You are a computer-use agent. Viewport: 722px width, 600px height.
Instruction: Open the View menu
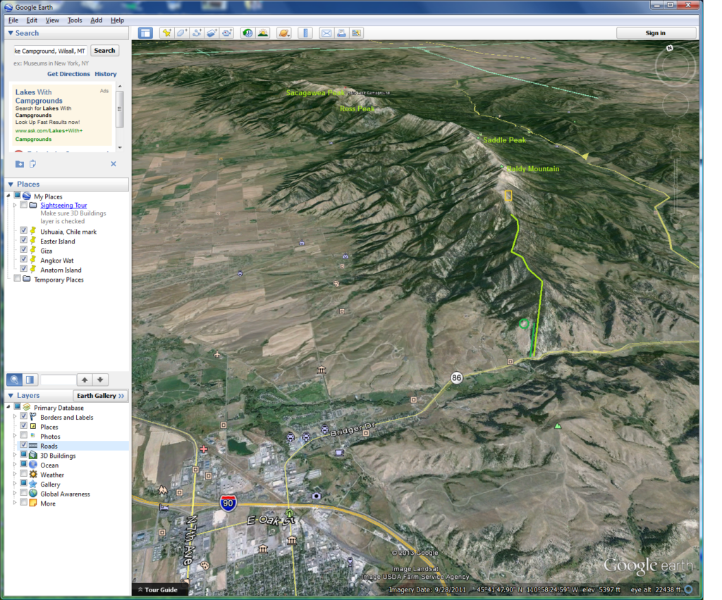[x=53, y=20]
